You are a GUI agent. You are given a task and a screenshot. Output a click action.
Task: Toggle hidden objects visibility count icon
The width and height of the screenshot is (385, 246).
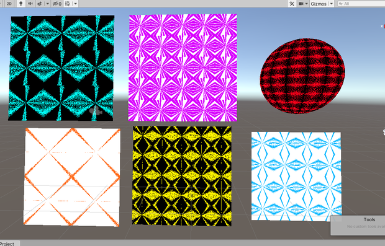click(x=57, y=4)
